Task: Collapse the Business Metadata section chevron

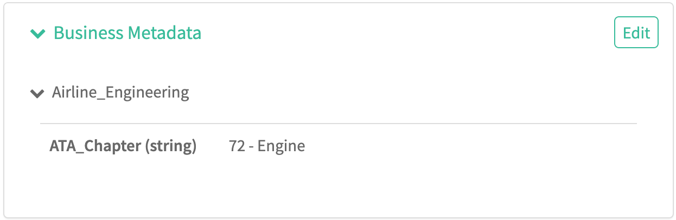Action: coord(37,34)
